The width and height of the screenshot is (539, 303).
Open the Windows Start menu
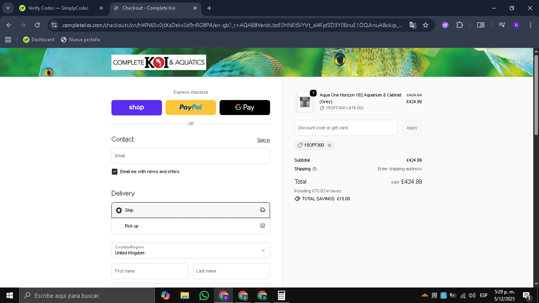(x=10, y=295)
